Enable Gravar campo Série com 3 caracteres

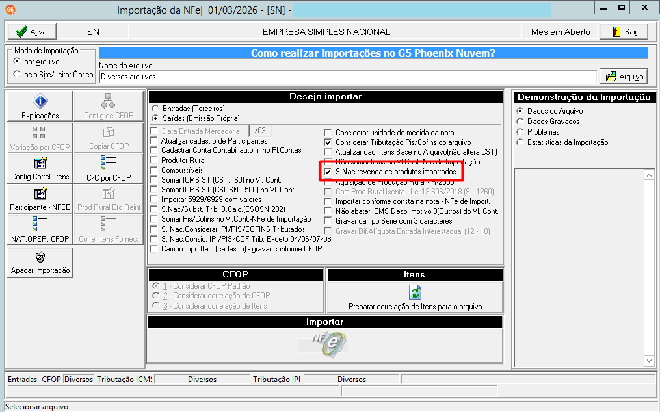[x=328, y=221]
